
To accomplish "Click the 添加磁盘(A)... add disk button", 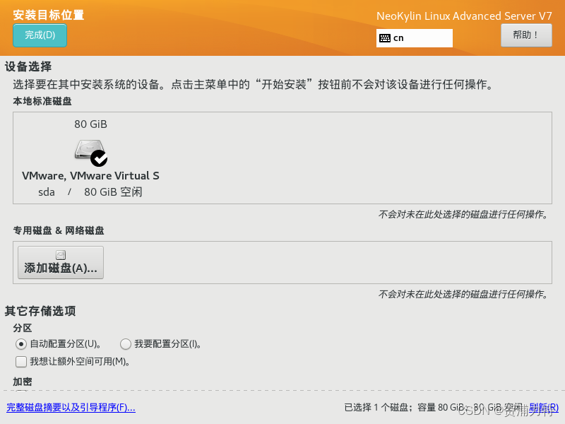I will point(61,262).
